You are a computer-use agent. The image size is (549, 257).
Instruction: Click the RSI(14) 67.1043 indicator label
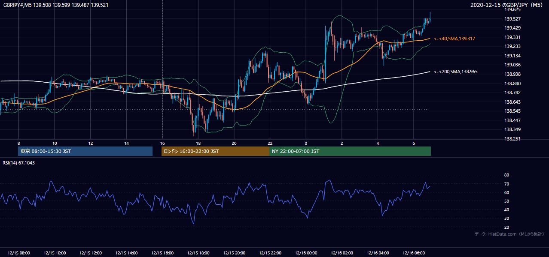click(19, 163)
